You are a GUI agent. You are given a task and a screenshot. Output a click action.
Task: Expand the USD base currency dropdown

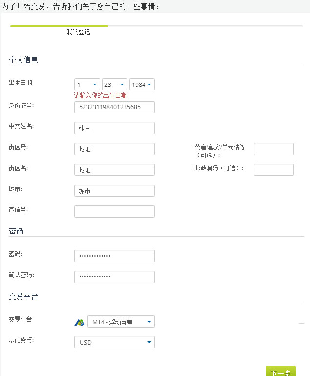[114, 342]
